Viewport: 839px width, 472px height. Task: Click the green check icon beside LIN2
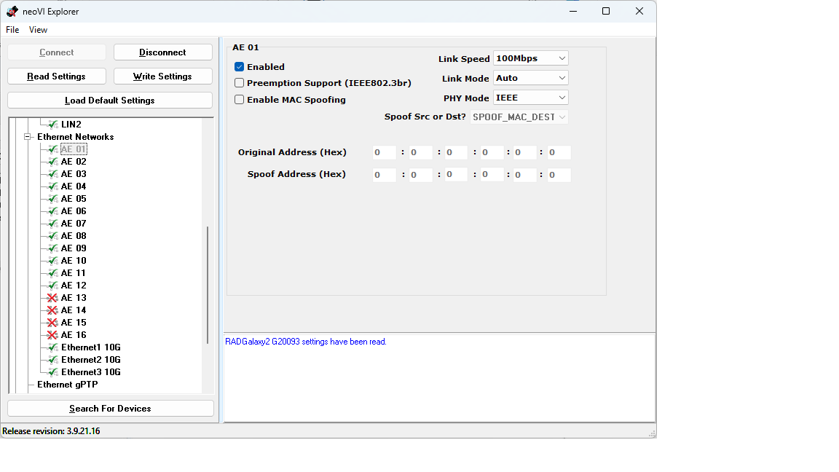click(52, 125)
